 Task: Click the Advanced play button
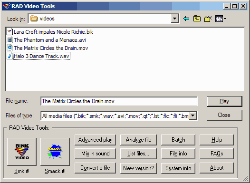(95, 140)
